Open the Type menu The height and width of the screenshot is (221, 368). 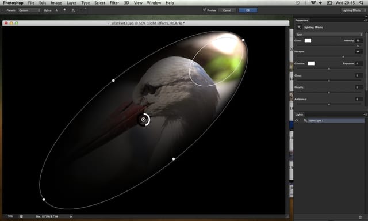86,3
